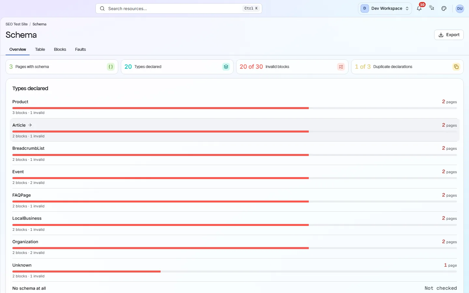This screenshot has width=469, height=293.
Task: Focus the Search resources field
Action: [179, 8]
